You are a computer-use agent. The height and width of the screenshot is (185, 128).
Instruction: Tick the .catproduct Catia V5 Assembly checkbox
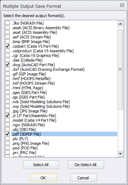pyautogui.click(x=8, y=51)
